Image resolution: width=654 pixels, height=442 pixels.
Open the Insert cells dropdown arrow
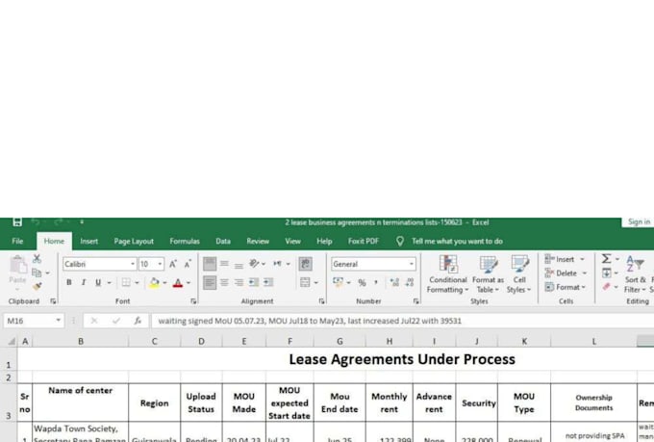[x=582, y=259]
